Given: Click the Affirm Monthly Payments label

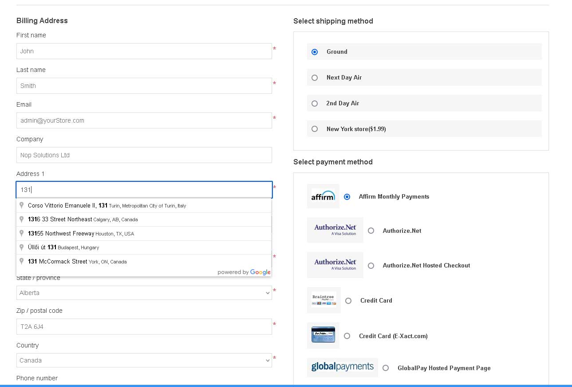Looking at the screenshot, I should coord(394,196).
